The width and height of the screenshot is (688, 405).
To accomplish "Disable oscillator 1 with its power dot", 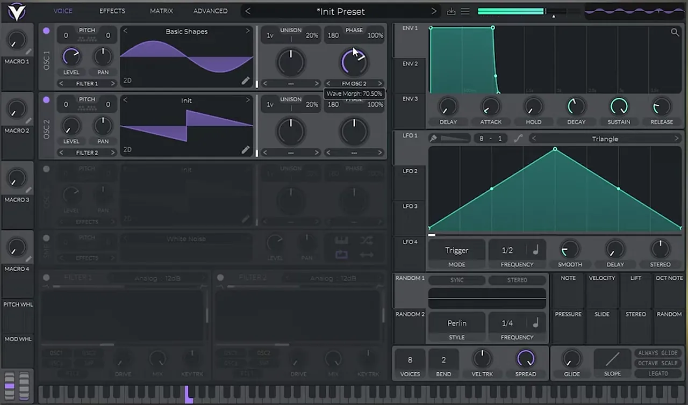I will [46, 31].
